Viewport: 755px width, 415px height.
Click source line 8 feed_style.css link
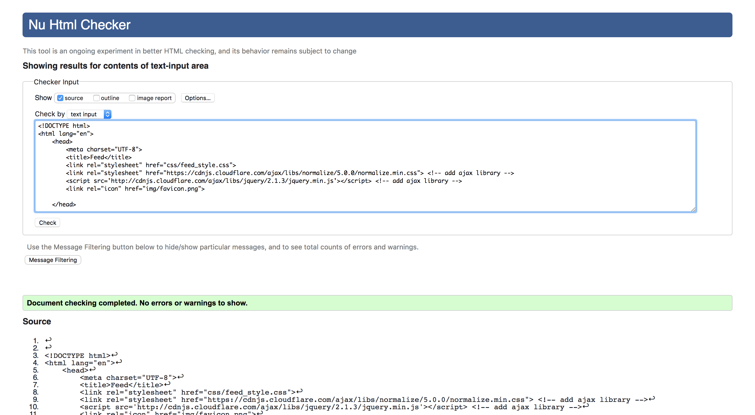click(x=188, y=392)
